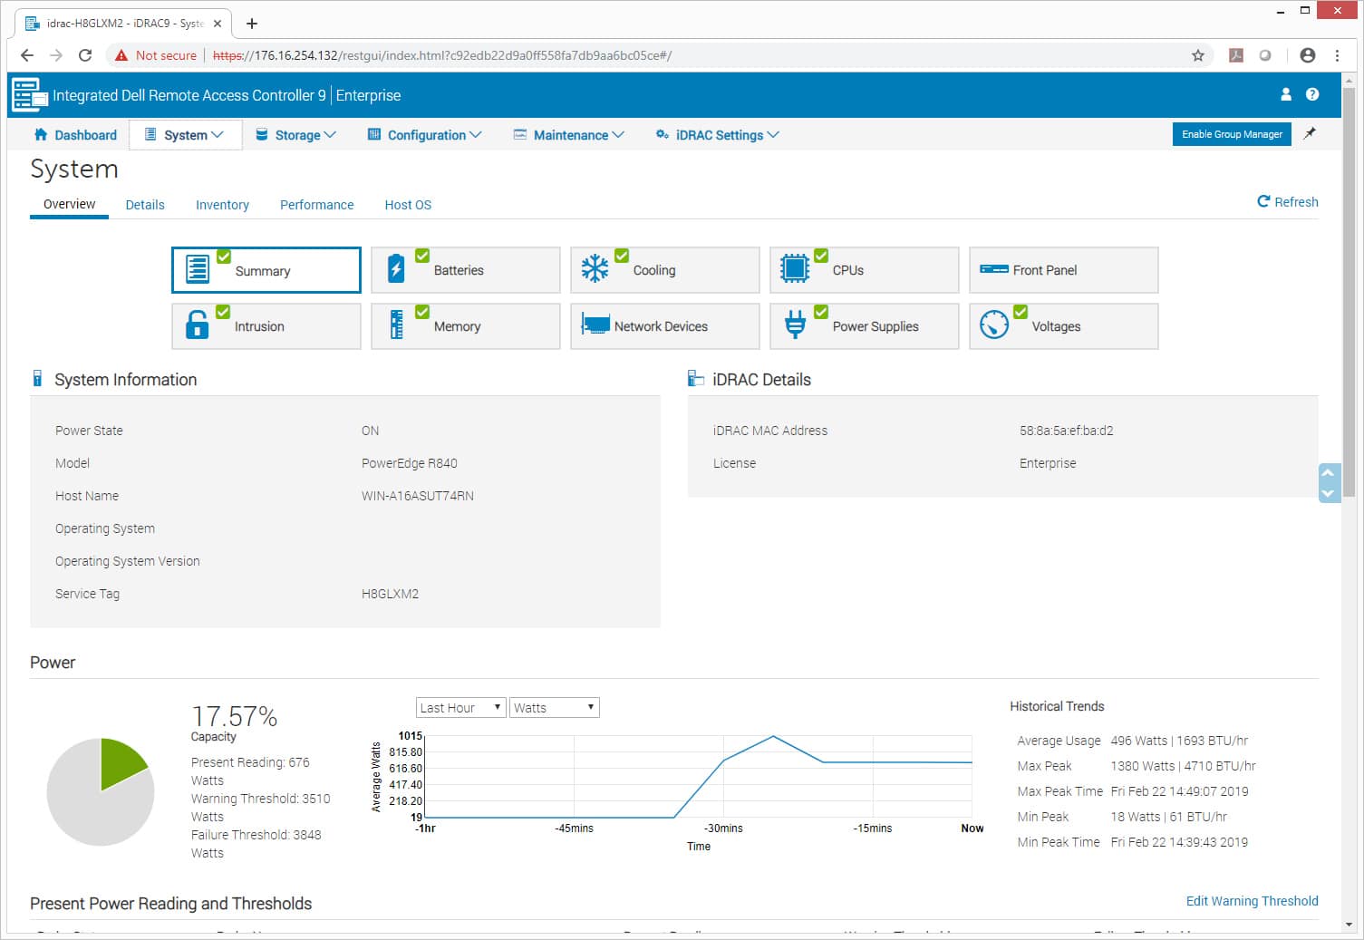This screenshot has width=1364, height=940.
Task: Click the browser reload button
Action: coord(85,55)
